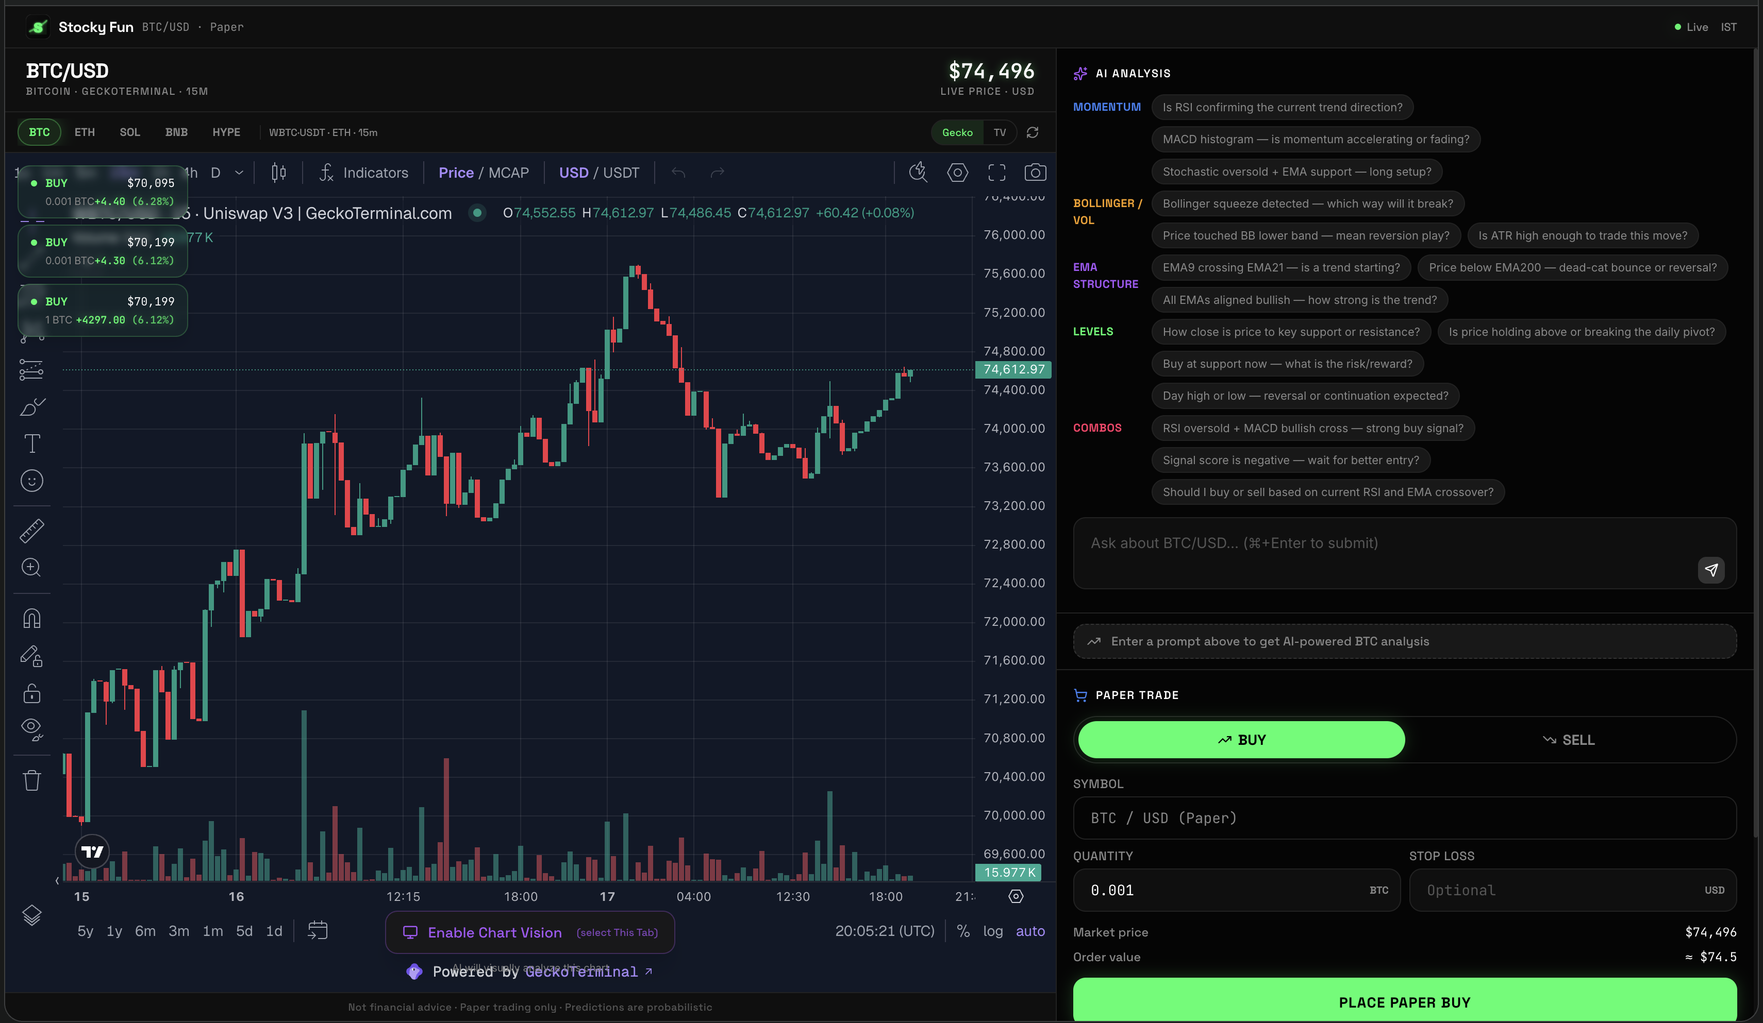The image size is (1763, 1023).
Task: Switch to the SELL tab in Paper Trade
Action: [1569, 739]
